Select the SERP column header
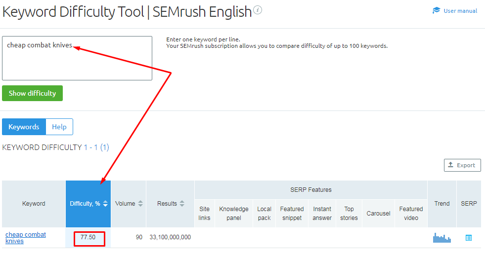485x255 pixels. point(469,204)
